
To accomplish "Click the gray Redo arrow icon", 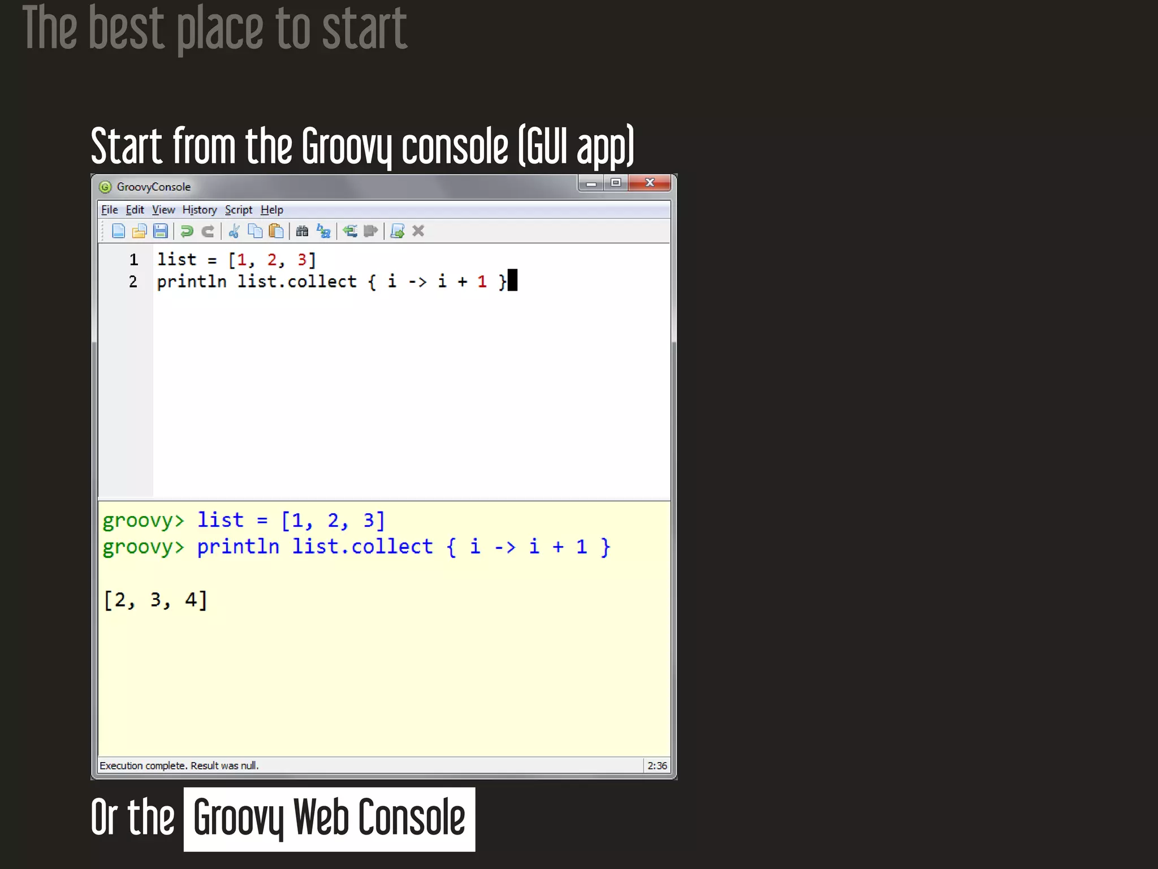I will [208, 231].
